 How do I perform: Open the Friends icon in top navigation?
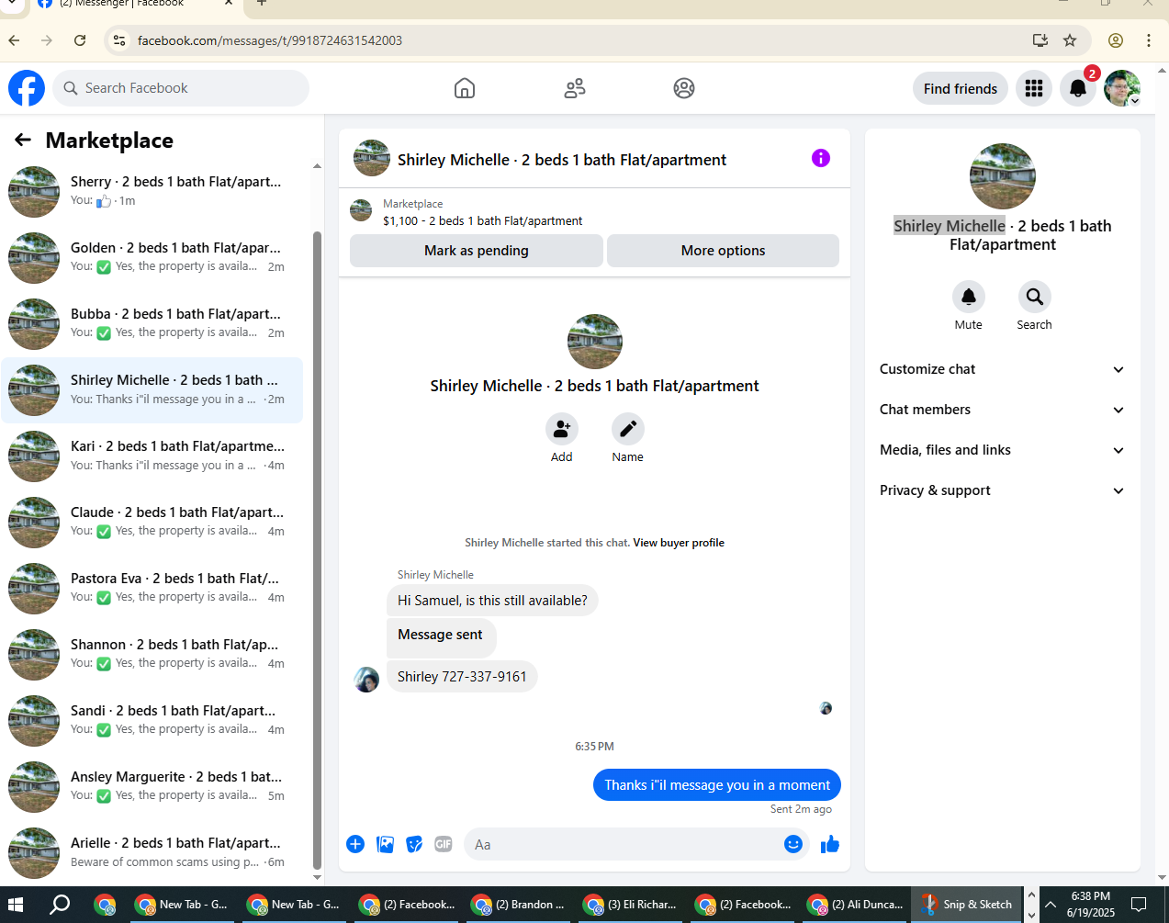point(575,88)
